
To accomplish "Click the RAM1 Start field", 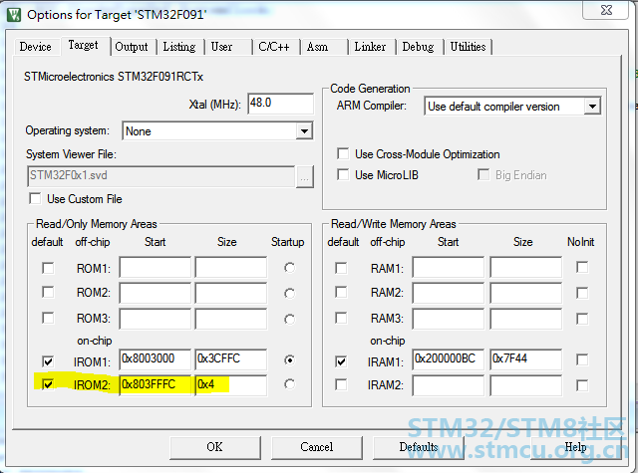I will (x=448, y=267).
